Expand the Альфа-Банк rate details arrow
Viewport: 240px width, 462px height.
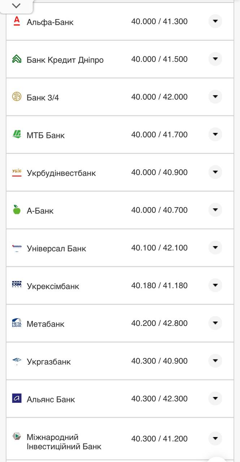point(215,21)
